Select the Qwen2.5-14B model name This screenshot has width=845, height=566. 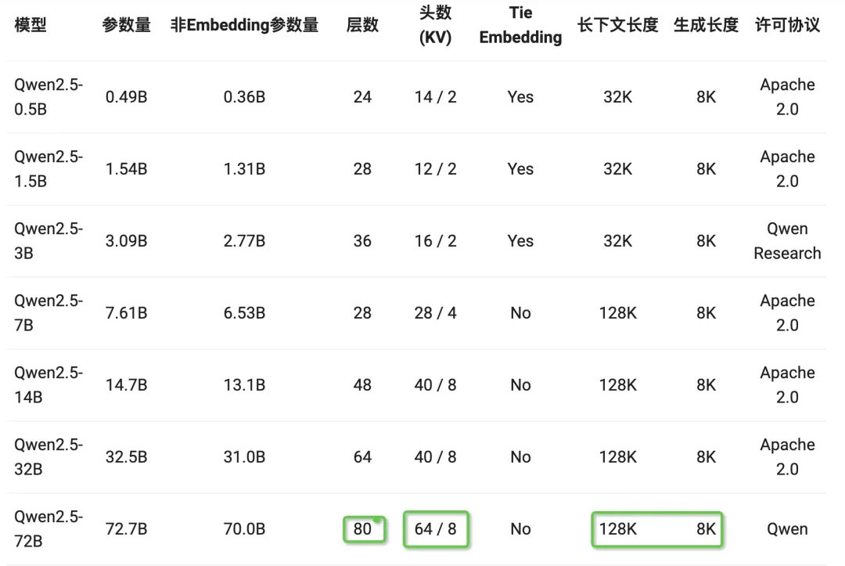tap(49, 385)
